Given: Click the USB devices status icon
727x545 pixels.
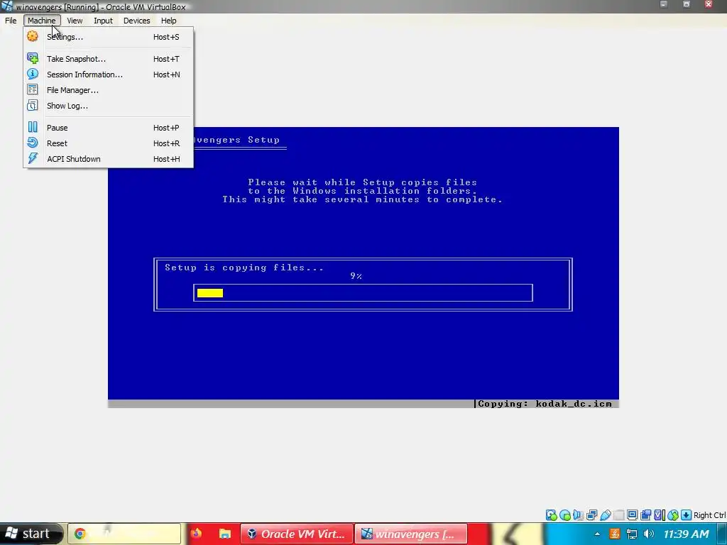Looking at the screenshot, I should click(606, 515).
